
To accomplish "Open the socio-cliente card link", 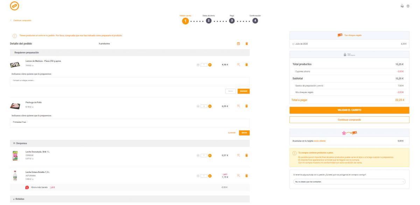I will pyautogui.click(x=329, y=141).
